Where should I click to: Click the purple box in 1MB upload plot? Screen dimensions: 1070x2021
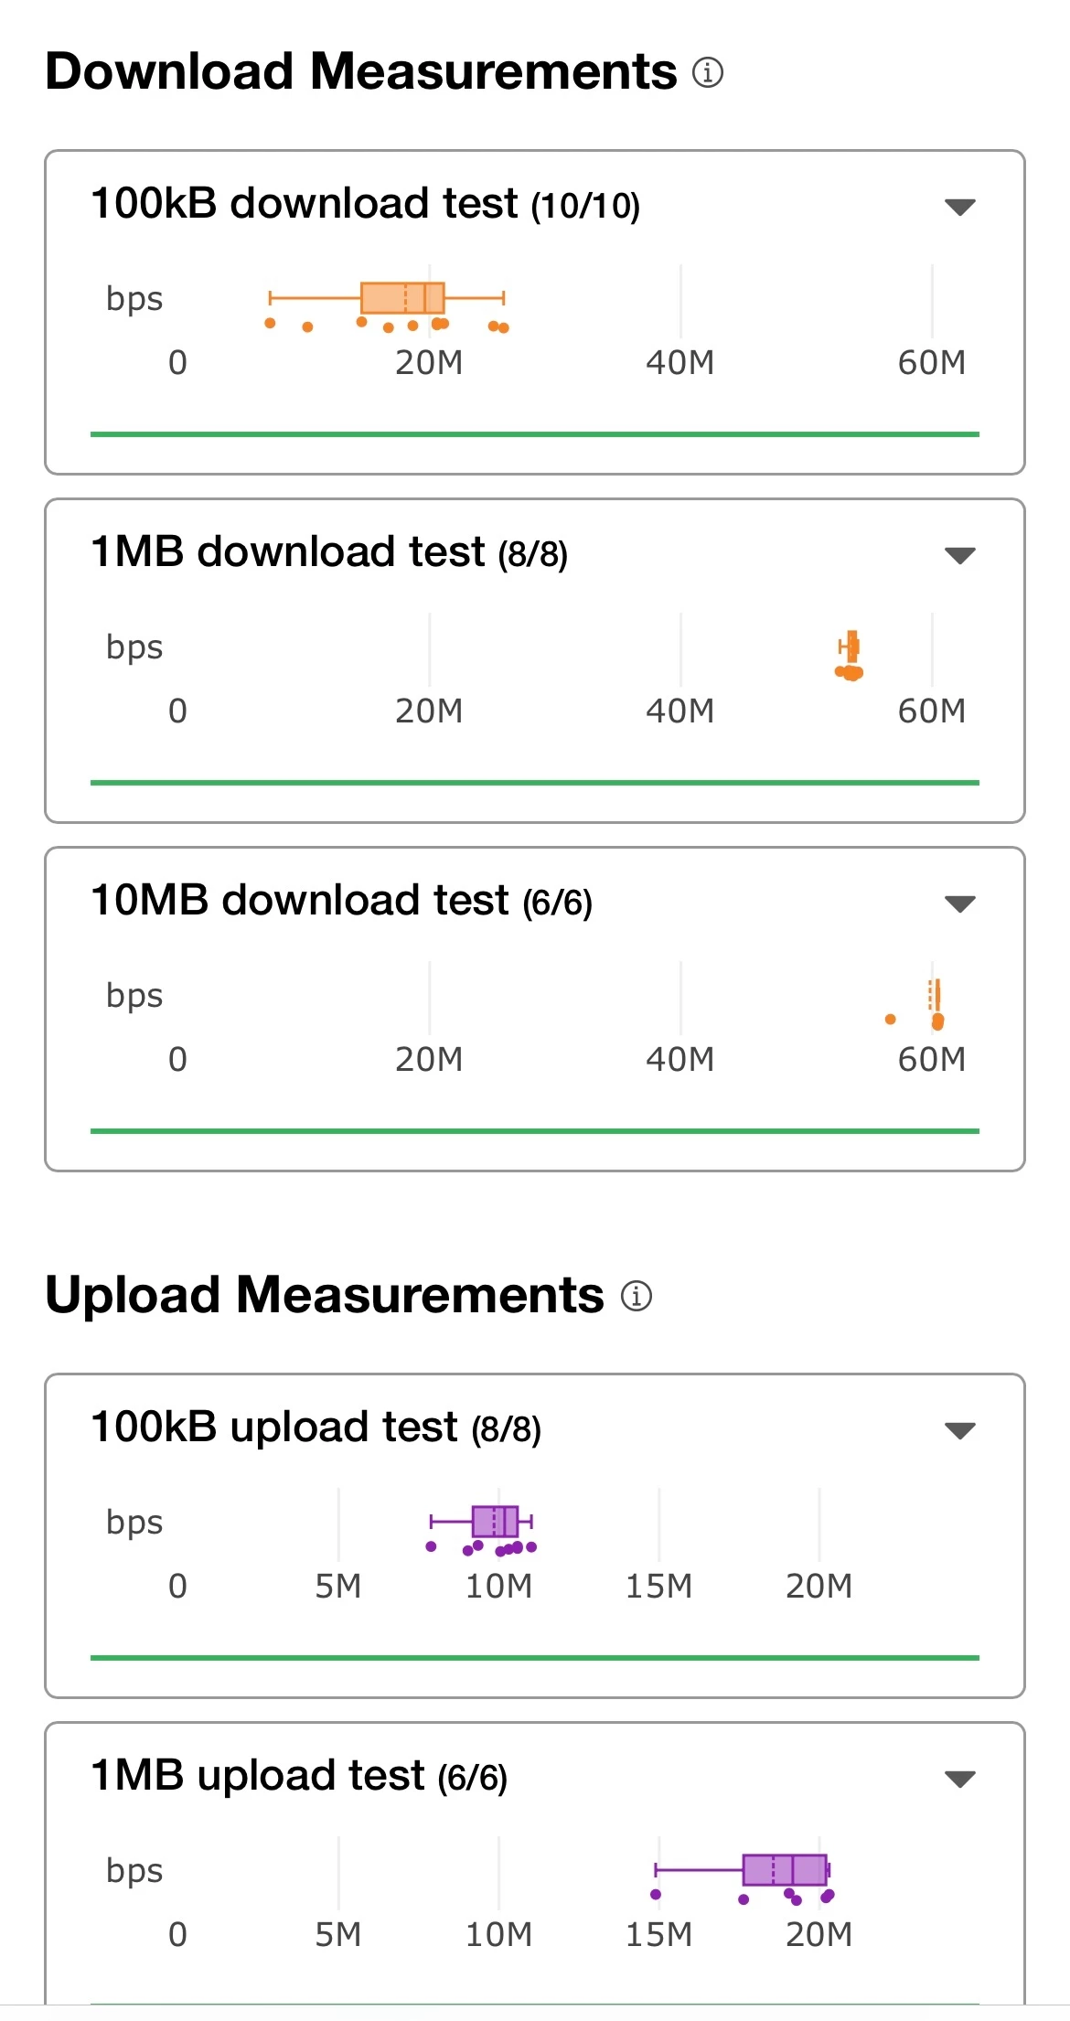(785, 1870)
